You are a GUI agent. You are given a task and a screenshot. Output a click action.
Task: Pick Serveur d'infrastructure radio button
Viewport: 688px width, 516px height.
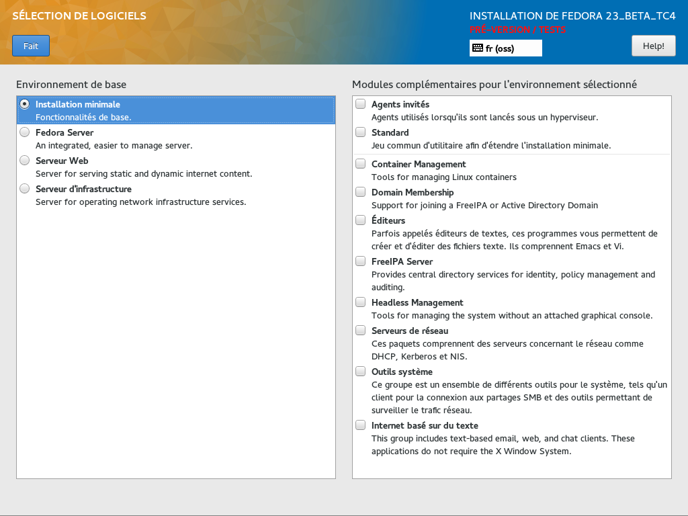pyautogui.click(x=25, y=189)
